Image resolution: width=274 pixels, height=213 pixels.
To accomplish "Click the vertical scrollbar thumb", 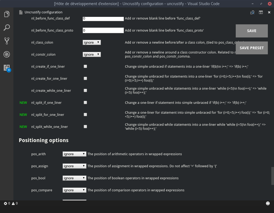I will [x=272, y=176].
